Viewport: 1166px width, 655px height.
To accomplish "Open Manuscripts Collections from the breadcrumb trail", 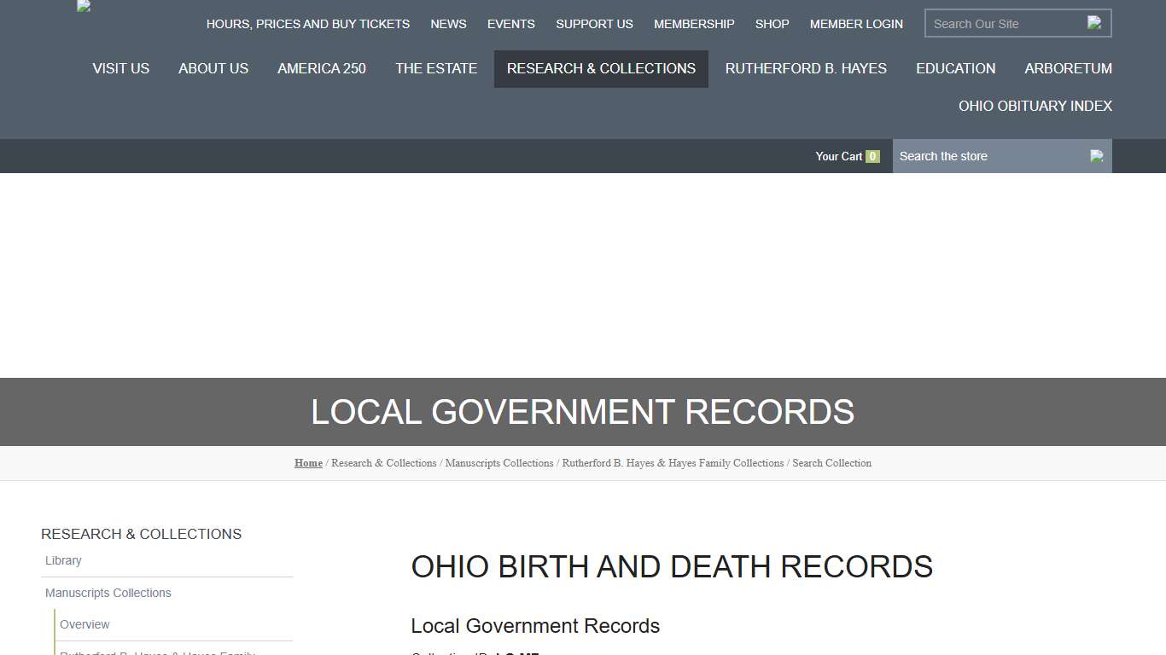I will 498,463.
